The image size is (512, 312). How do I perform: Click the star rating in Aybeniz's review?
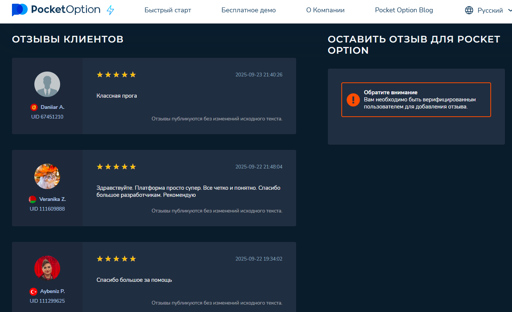[116, 259]
